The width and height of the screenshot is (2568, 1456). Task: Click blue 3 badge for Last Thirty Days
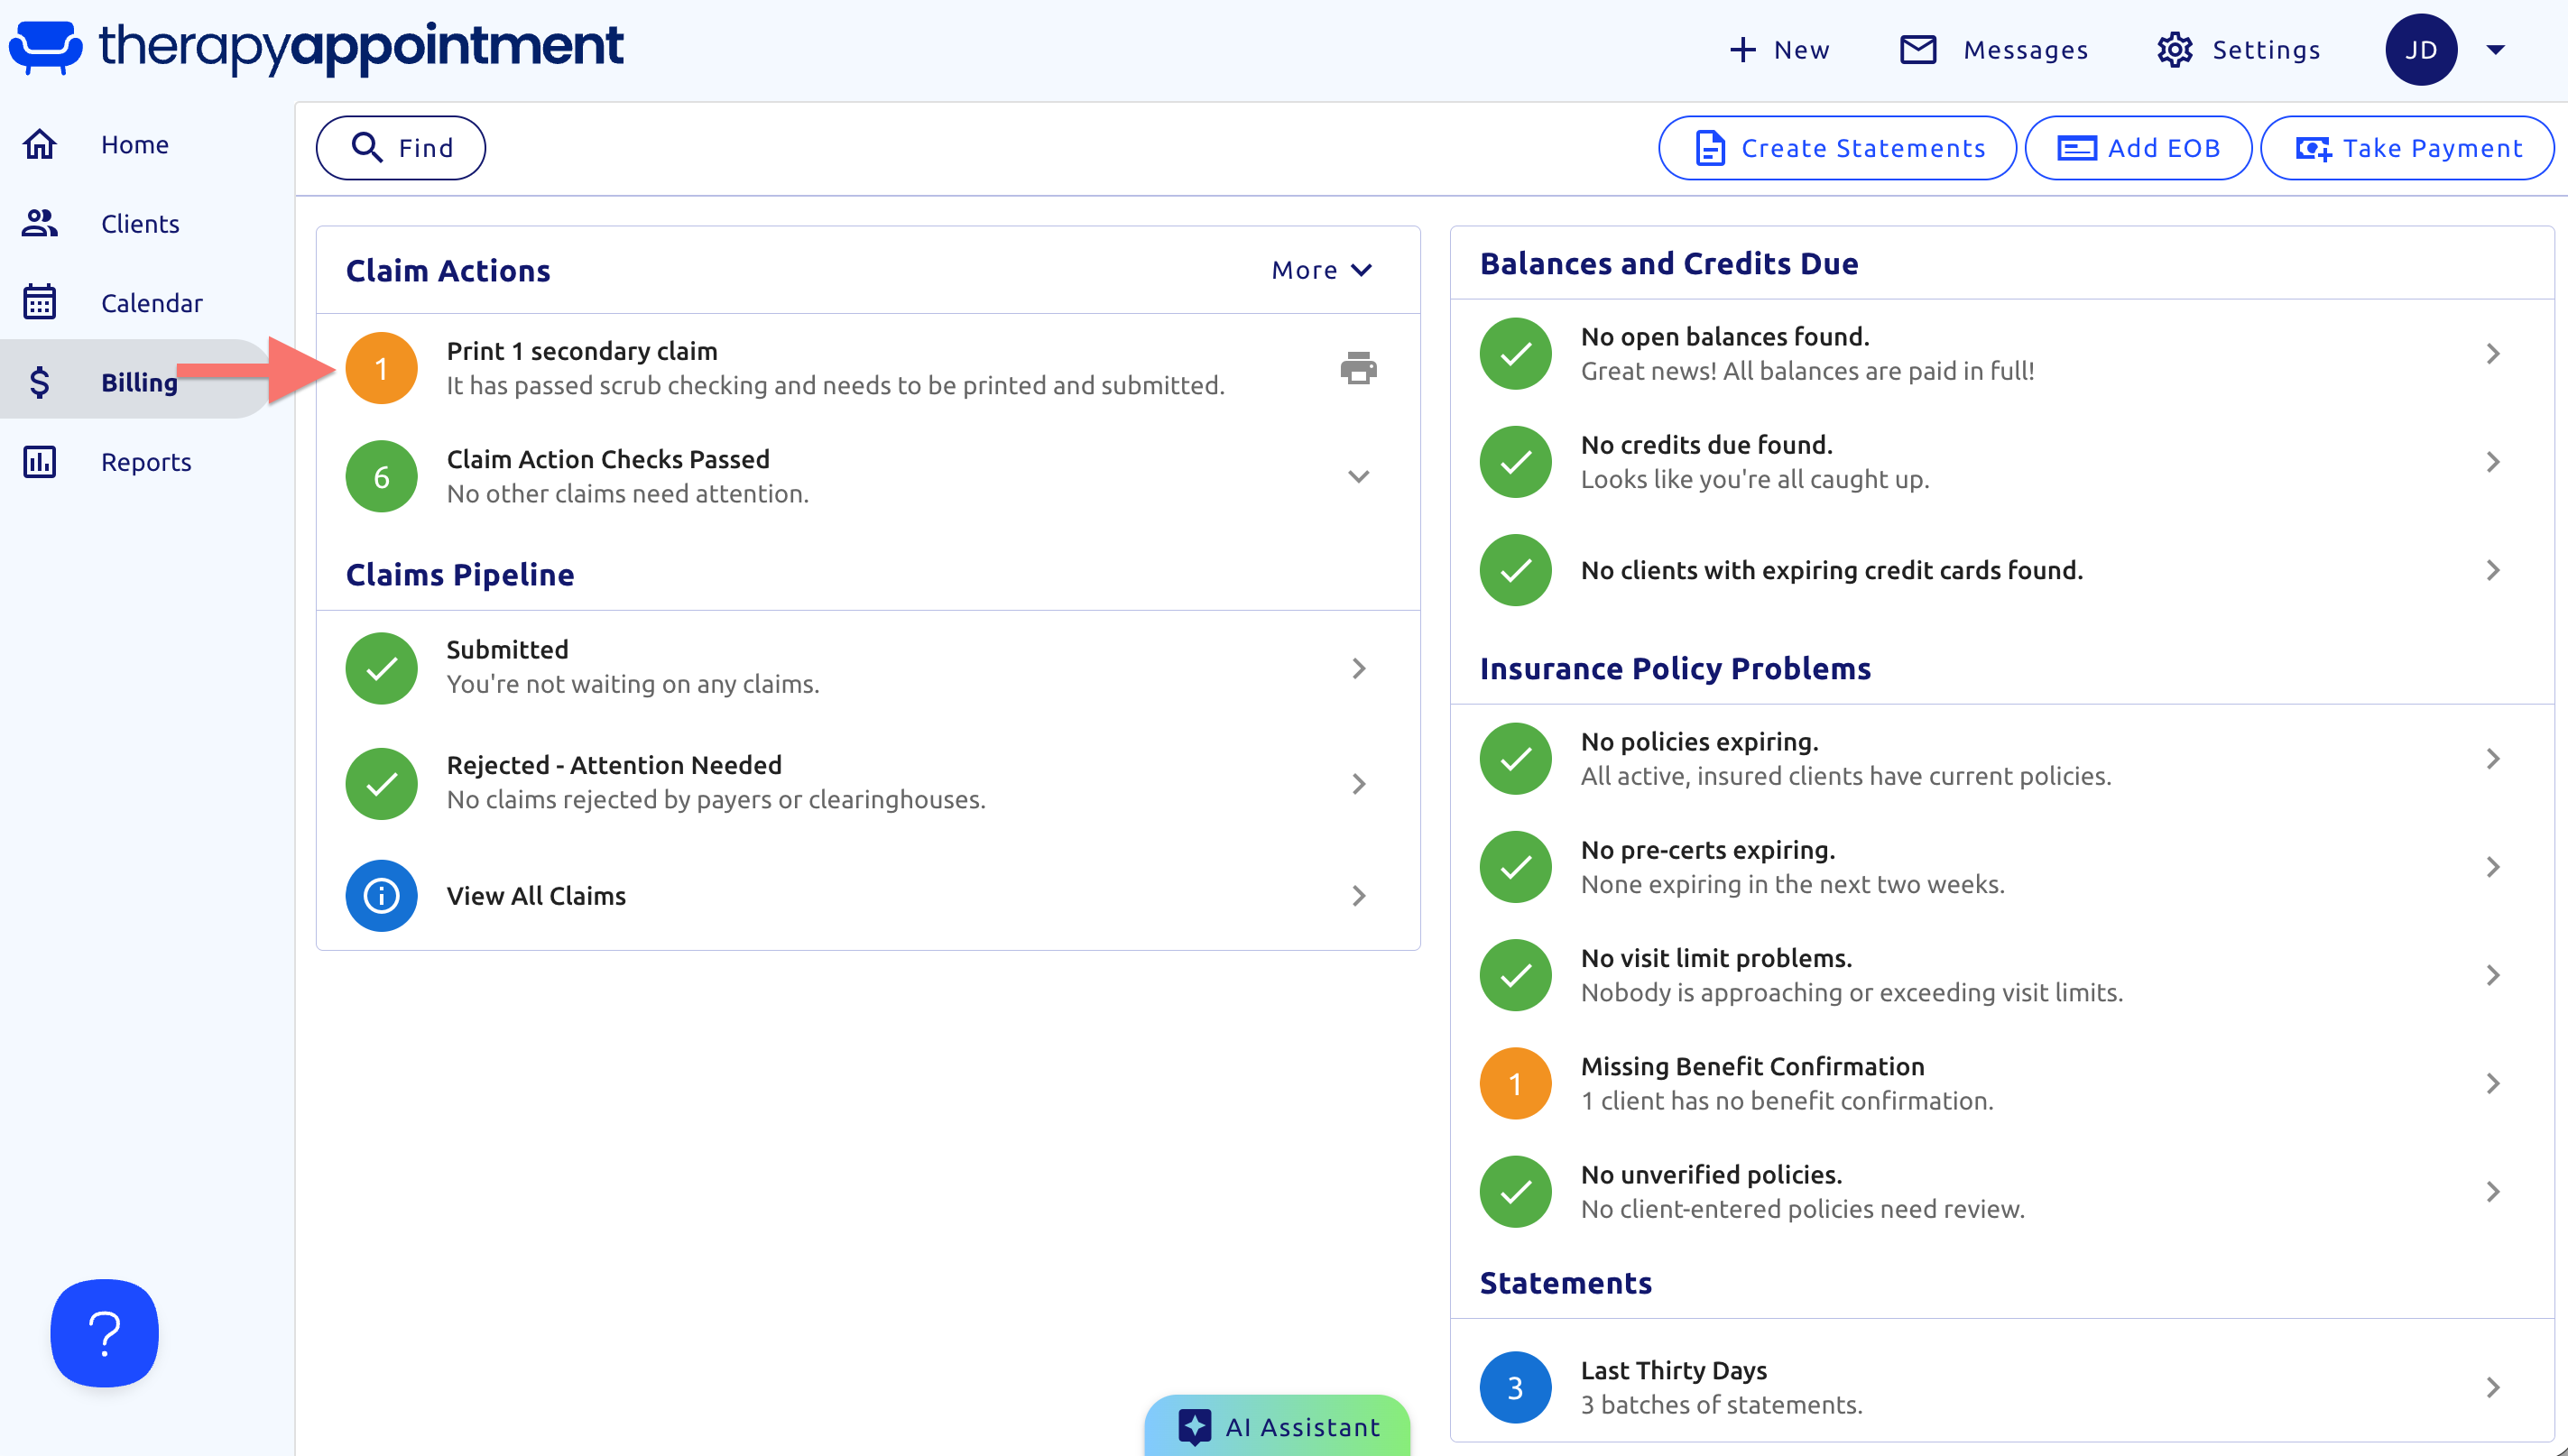pyautogui.click(x=1515, y=1387)
